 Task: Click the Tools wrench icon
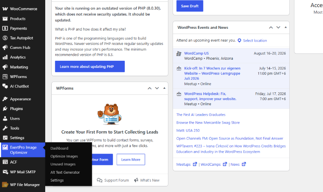pyautogui.click(x=5, y=128)
